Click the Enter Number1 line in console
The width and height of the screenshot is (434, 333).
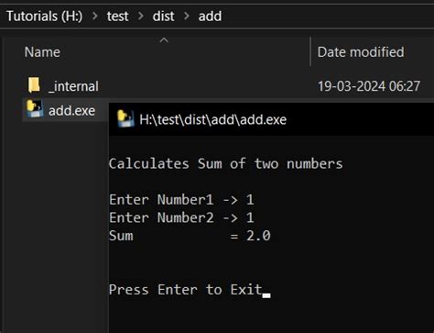(181, 200)
